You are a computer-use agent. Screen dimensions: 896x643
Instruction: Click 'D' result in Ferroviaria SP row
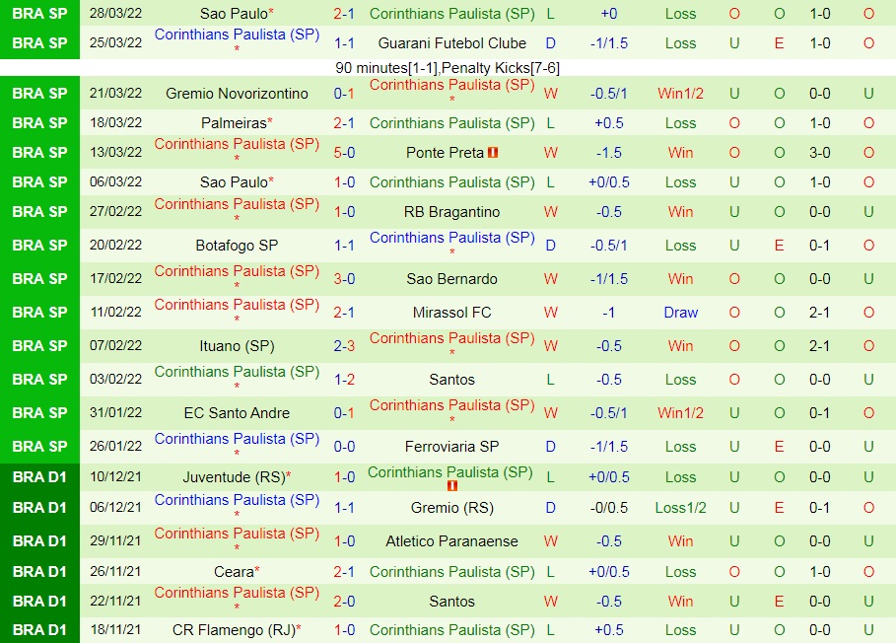[551, 447]
